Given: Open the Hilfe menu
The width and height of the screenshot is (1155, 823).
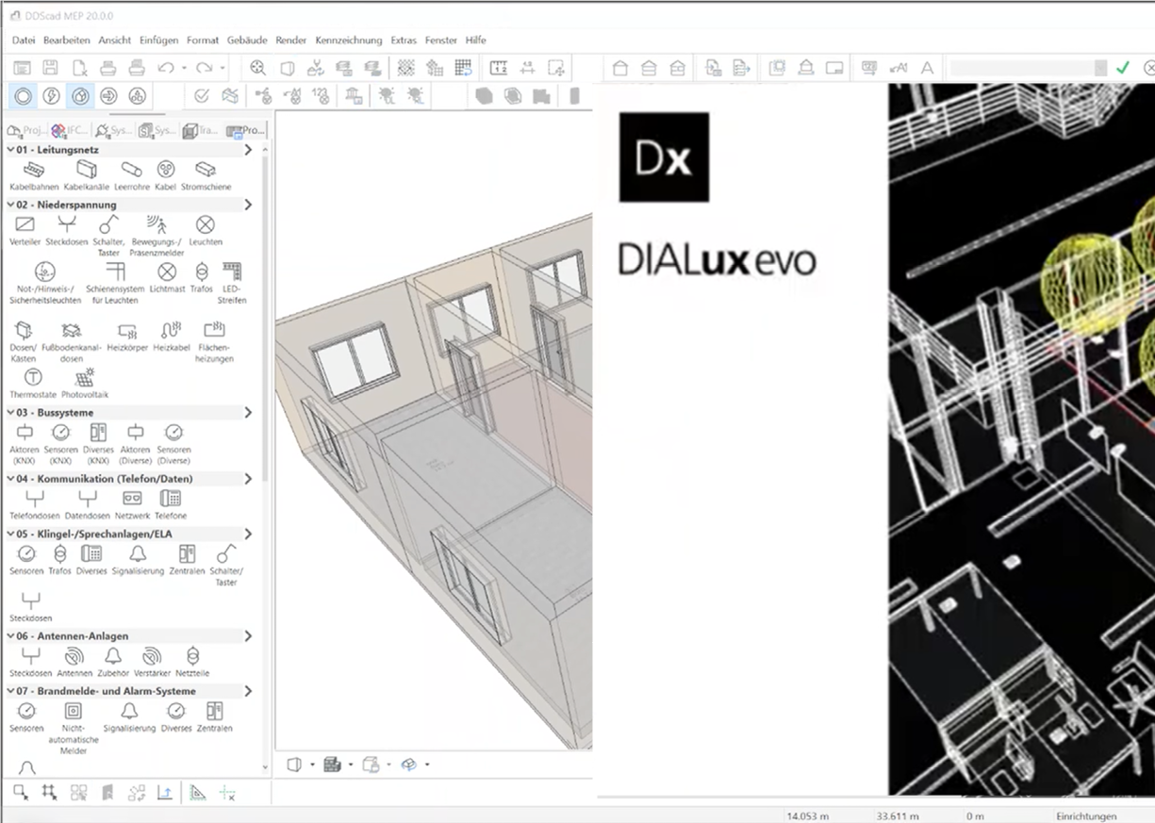Looking at the screenshot, I should coord(476,41).
